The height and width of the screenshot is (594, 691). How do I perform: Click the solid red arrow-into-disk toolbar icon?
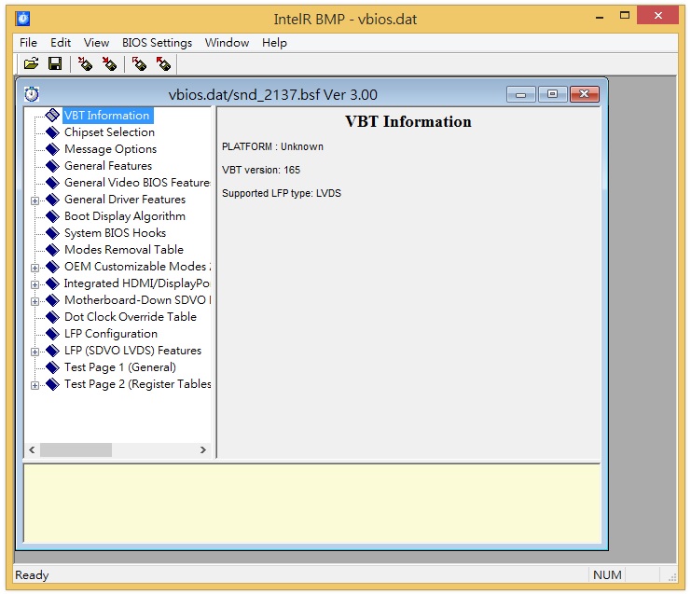[x=109, y=64]
